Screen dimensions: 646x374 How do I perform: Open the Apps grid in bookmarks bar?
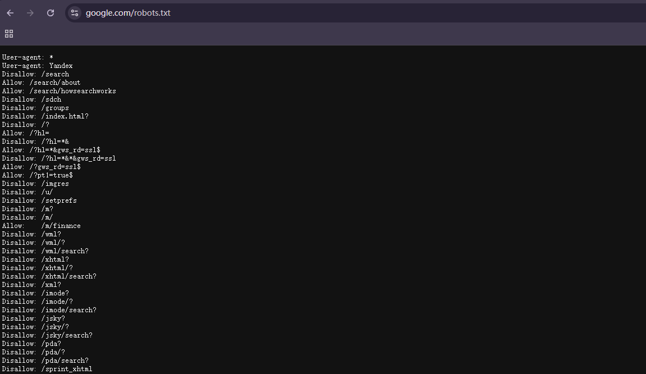tap(9, 34)
